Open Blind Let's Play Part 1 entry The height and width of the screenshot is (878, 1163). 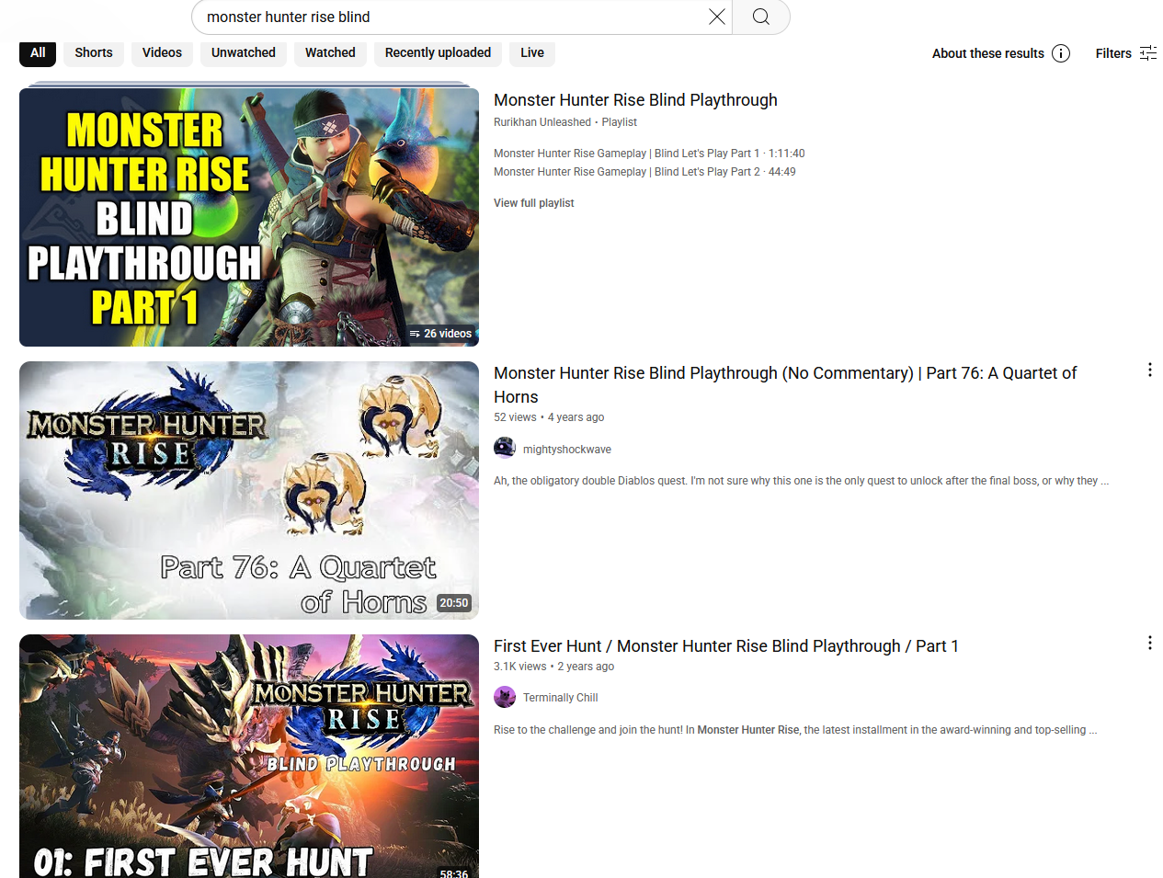tap(649, 154)
